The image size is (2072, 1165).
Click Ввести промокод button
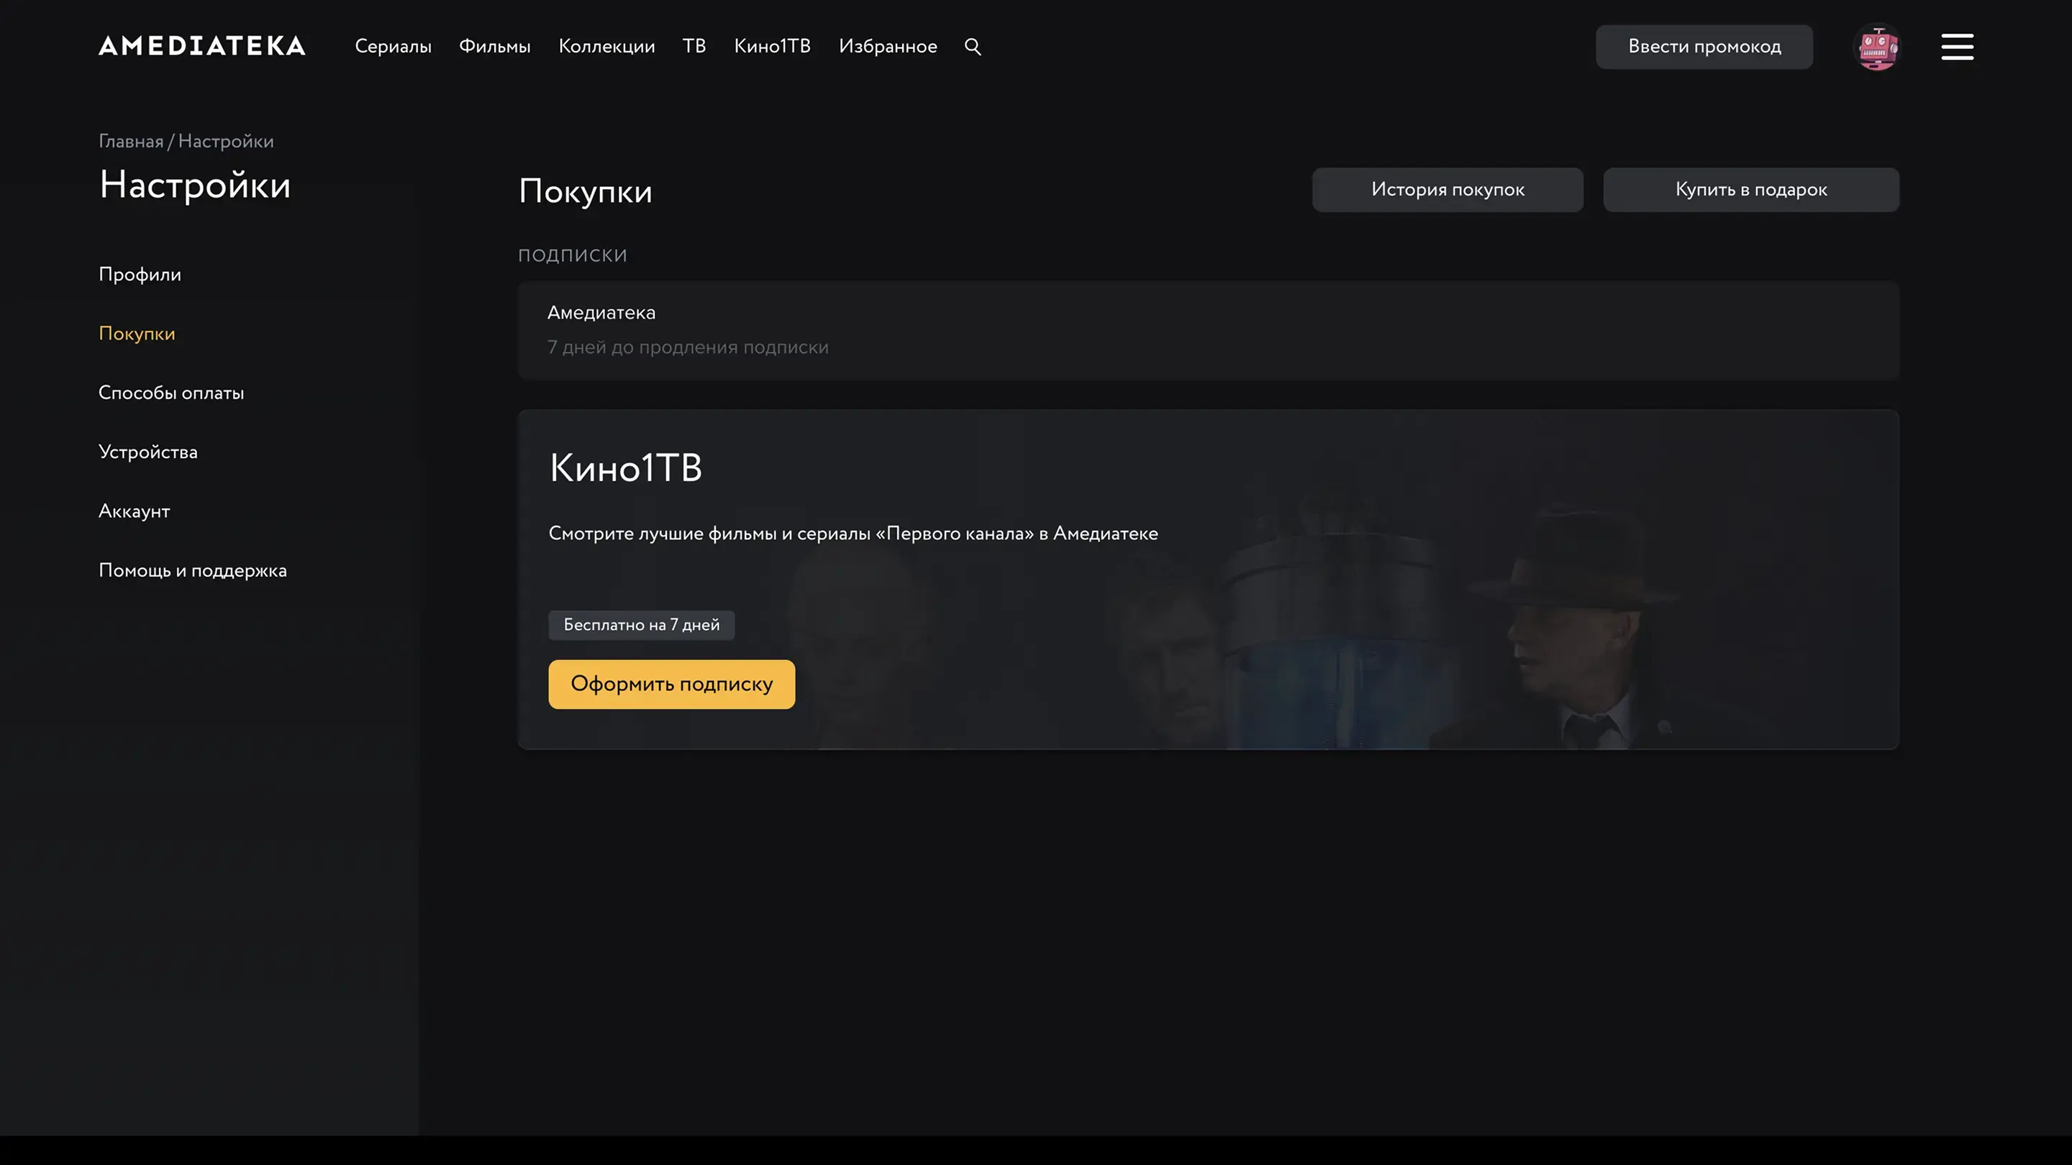(x=1704, y=47)
